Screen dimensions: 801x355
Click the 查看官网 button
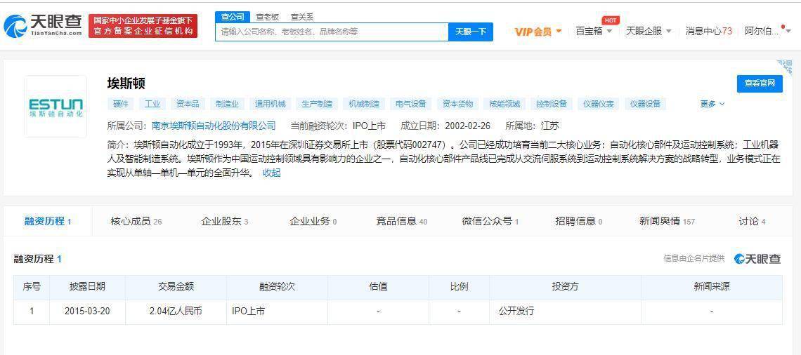760,83
